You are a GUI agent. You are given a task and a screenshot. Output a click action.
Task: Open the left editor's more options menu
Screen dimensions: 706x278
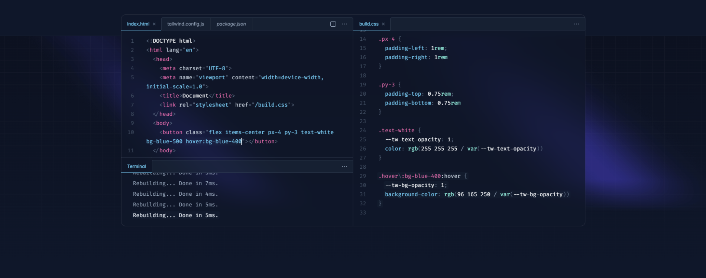pos(344,24)
